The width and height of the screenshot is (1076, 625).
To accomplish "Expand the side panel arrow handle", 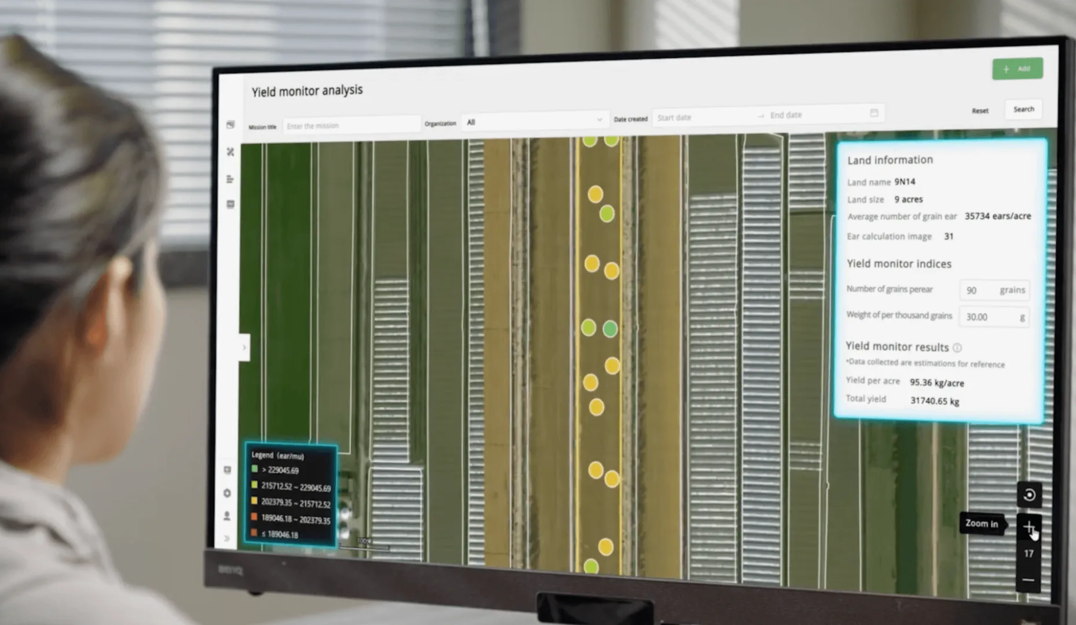I will 244,347.
